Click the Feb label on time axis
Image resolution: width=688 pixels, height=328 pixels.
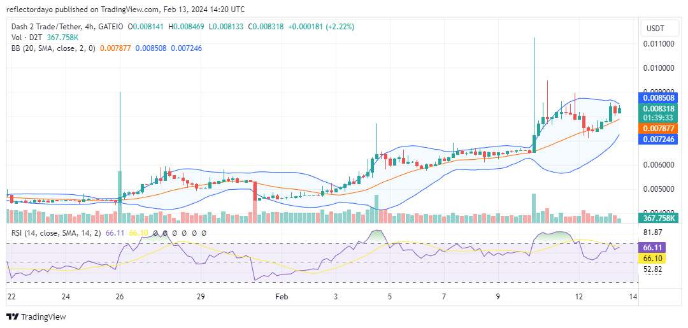tap(282, 297)
